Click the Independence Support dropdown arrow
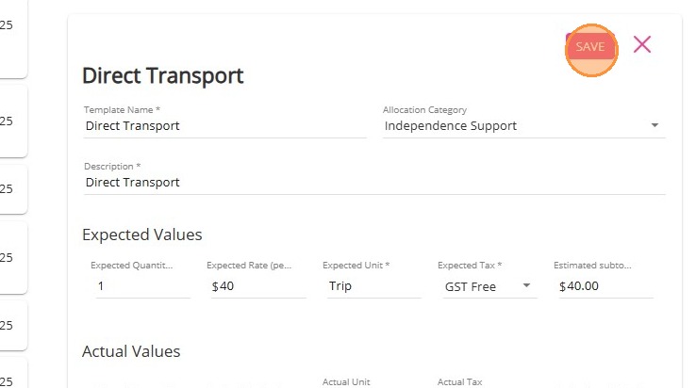 point(655,125)
